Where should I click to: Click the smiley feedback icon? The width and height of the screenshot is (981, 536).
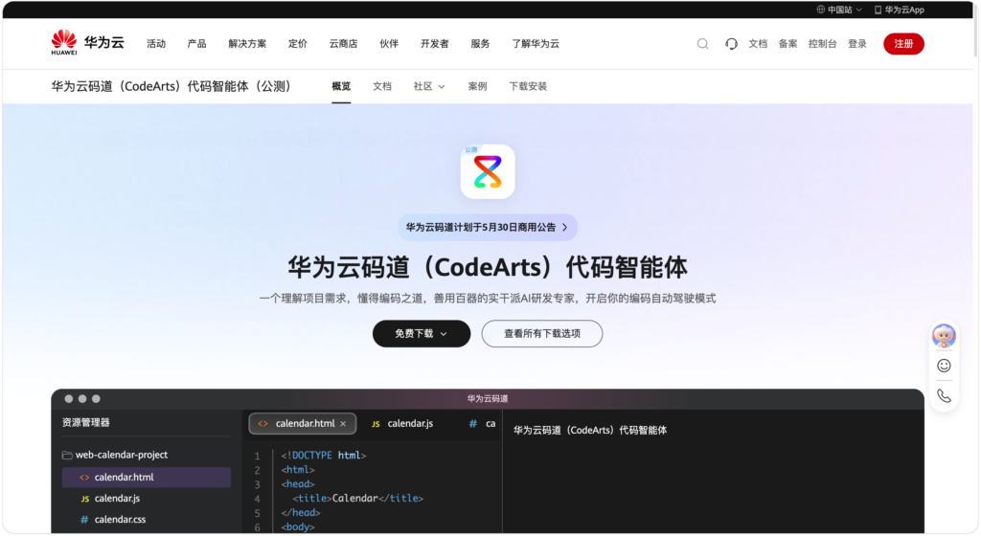coord(944,366)
